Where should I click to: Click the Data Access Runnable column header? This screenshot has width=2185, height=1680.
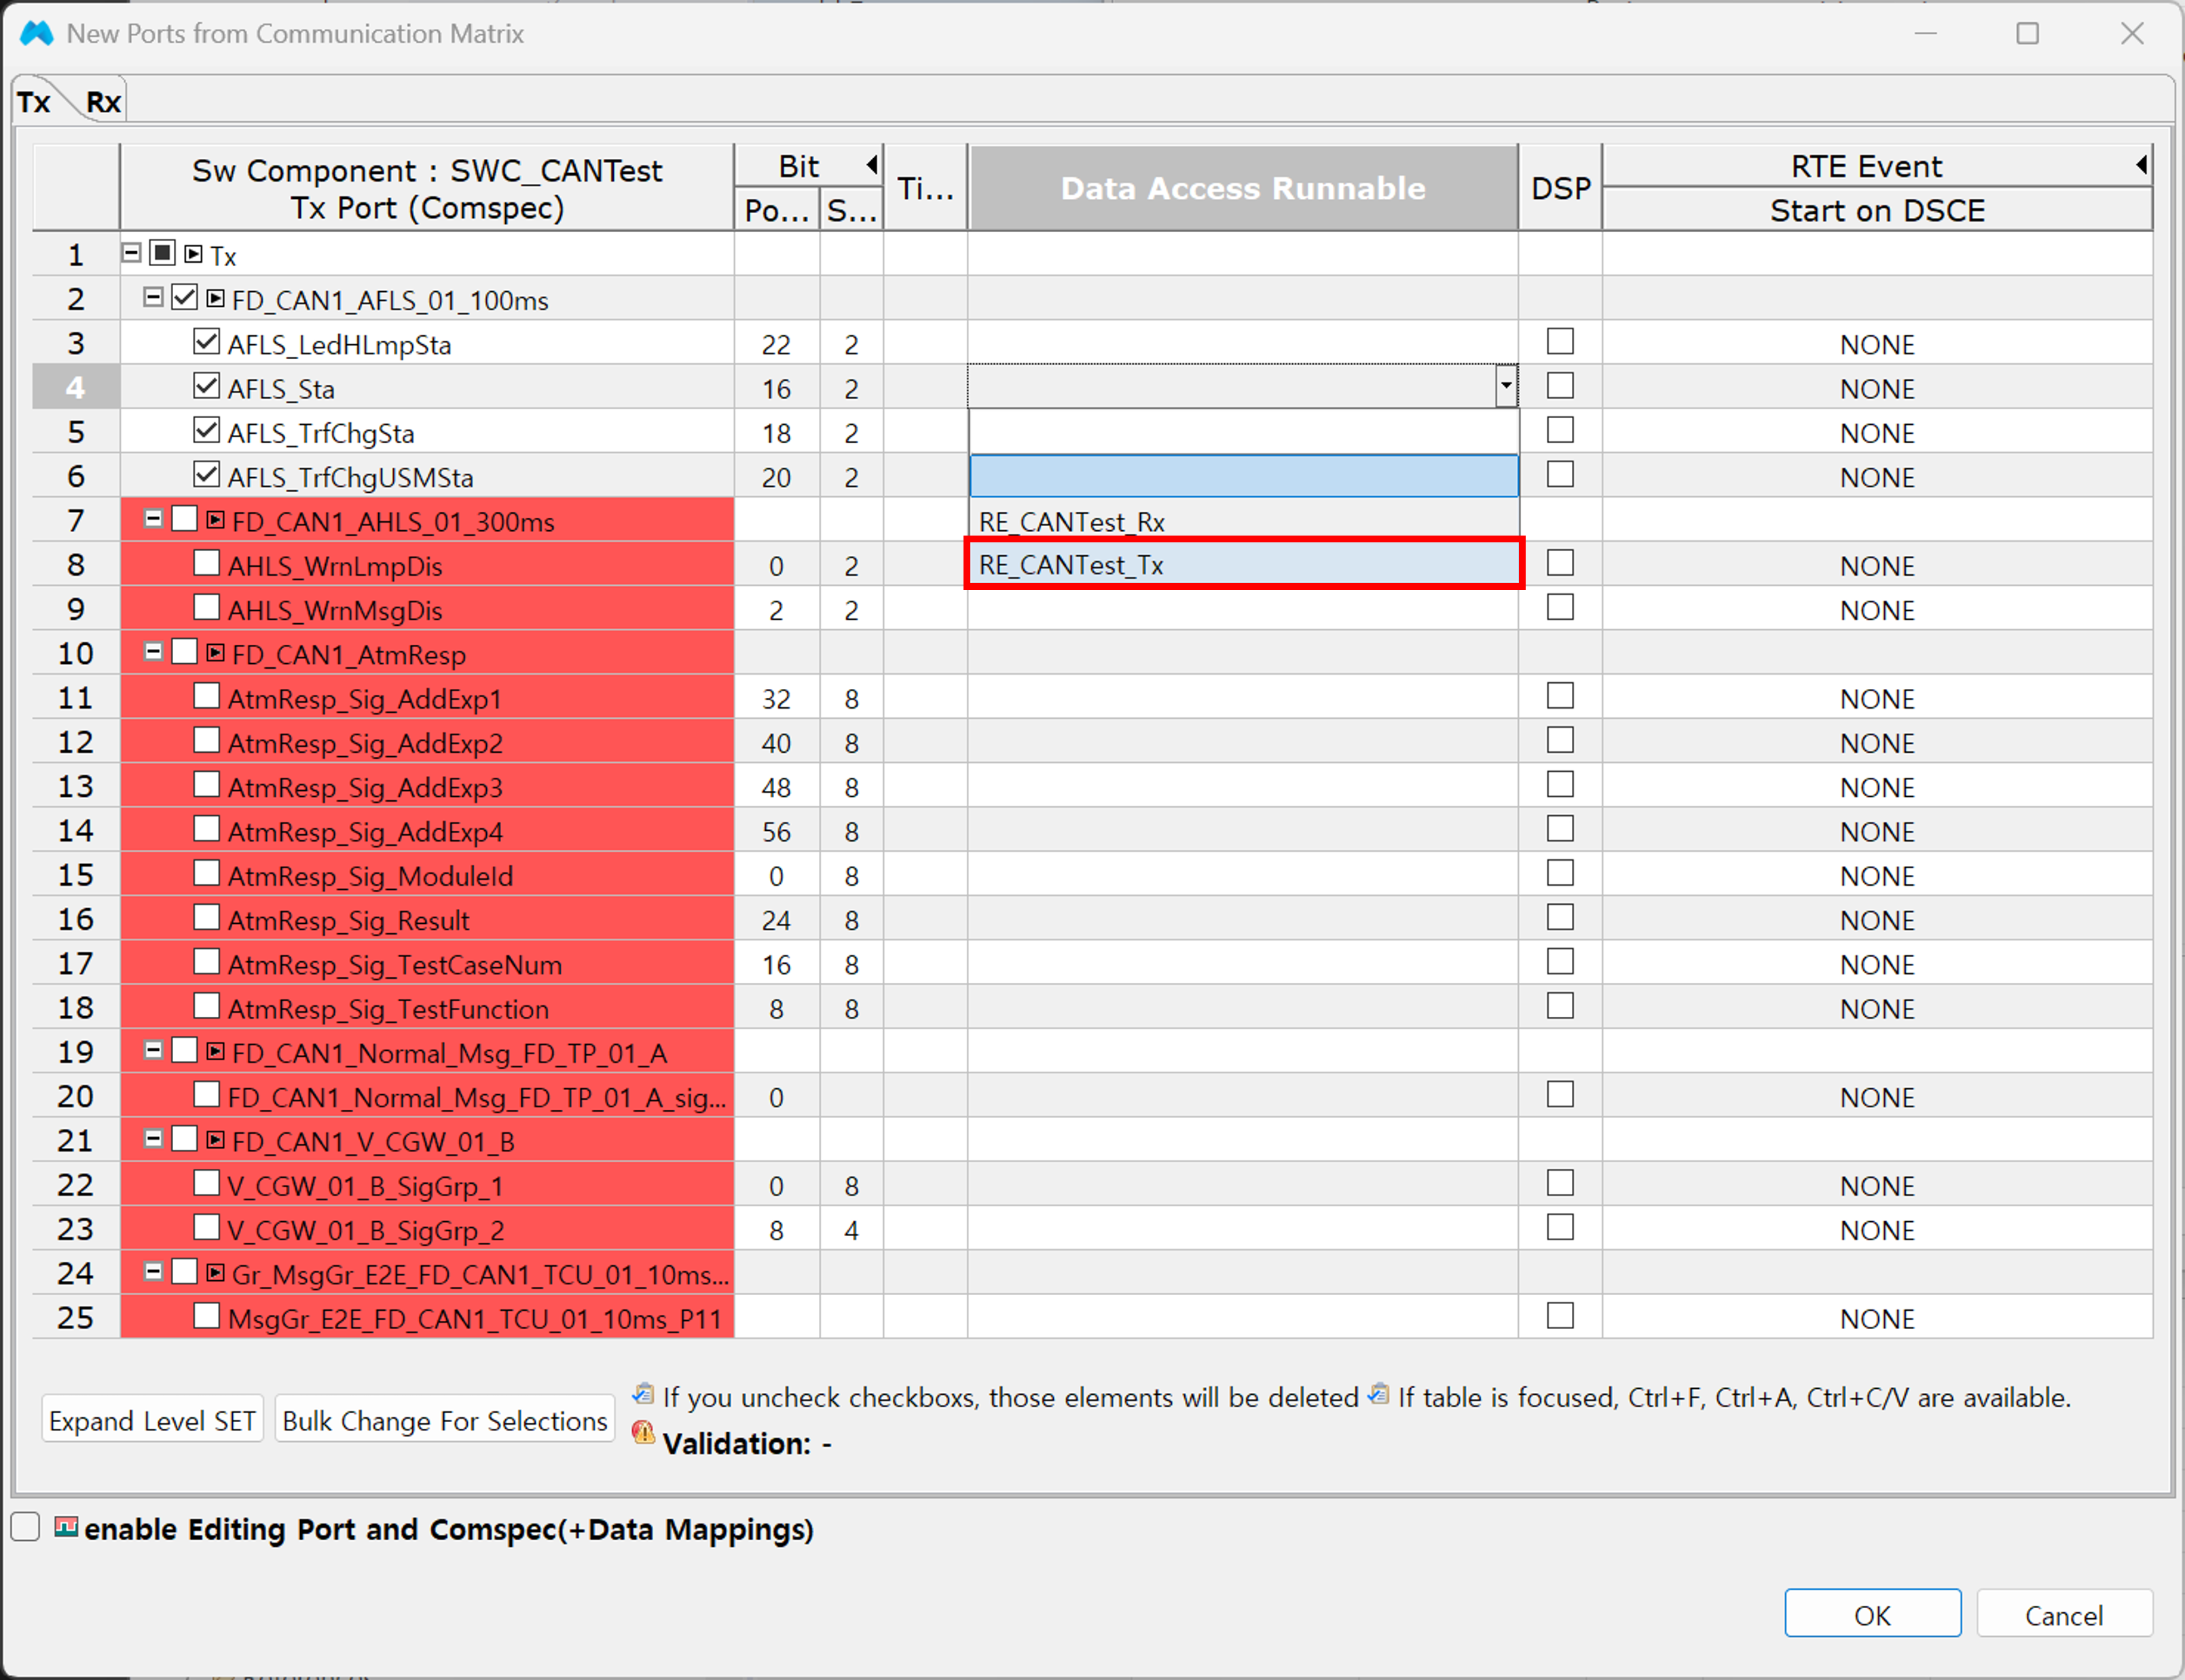coord(1243,188)
